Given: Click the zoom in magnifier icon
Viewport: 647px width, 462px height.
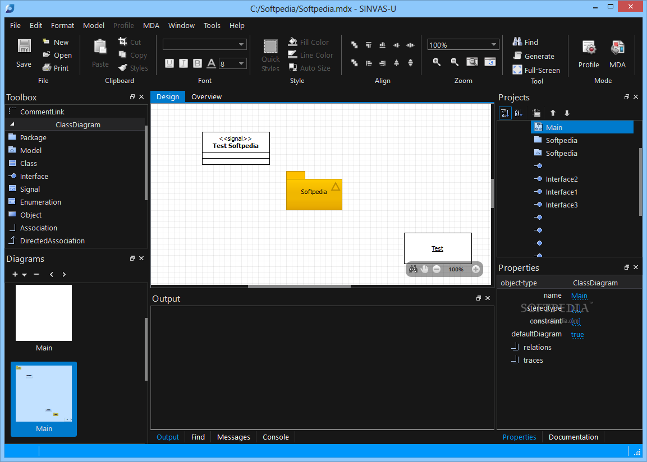Looking at the screenshot, I should click(437, 62).
